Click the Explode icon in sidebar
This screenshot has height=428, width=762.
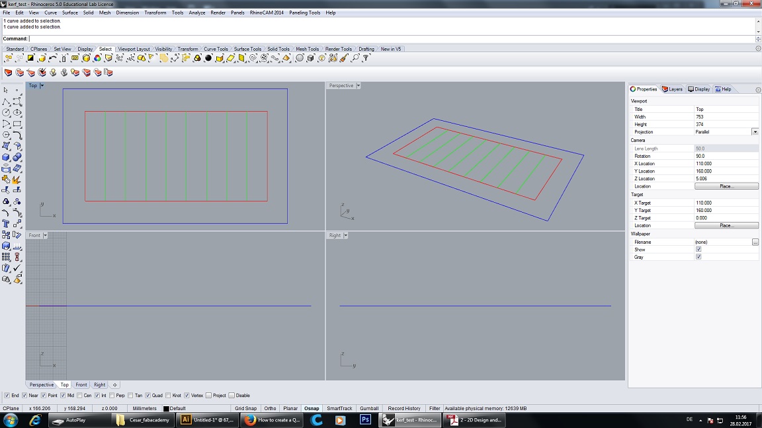tap(17, 180)
